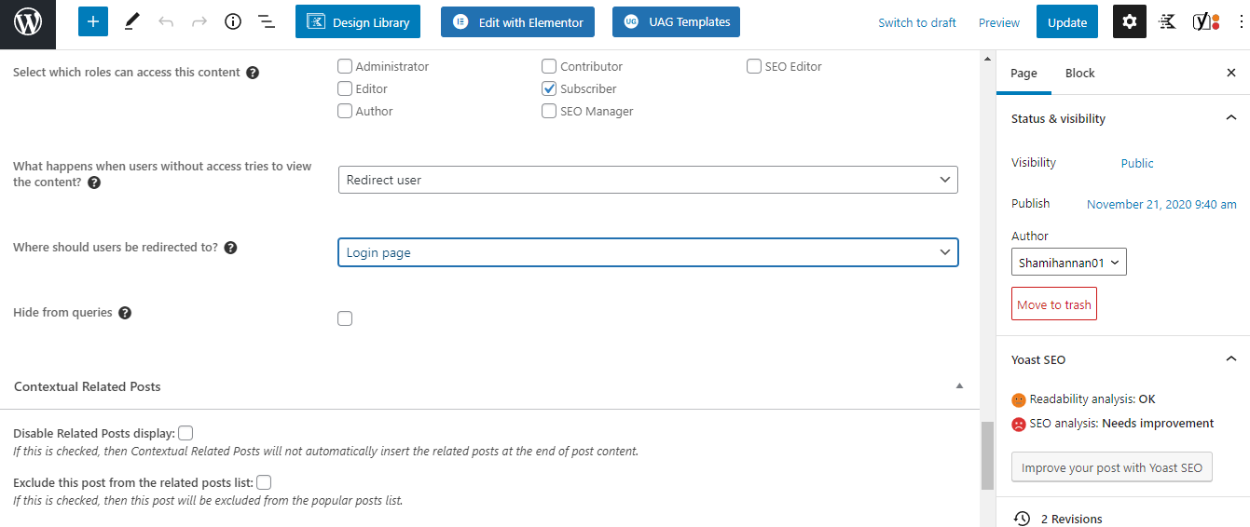Screen dimensions: 1250x527
Task: Open the pencil edit tools icon
Action: click(131, 21)
